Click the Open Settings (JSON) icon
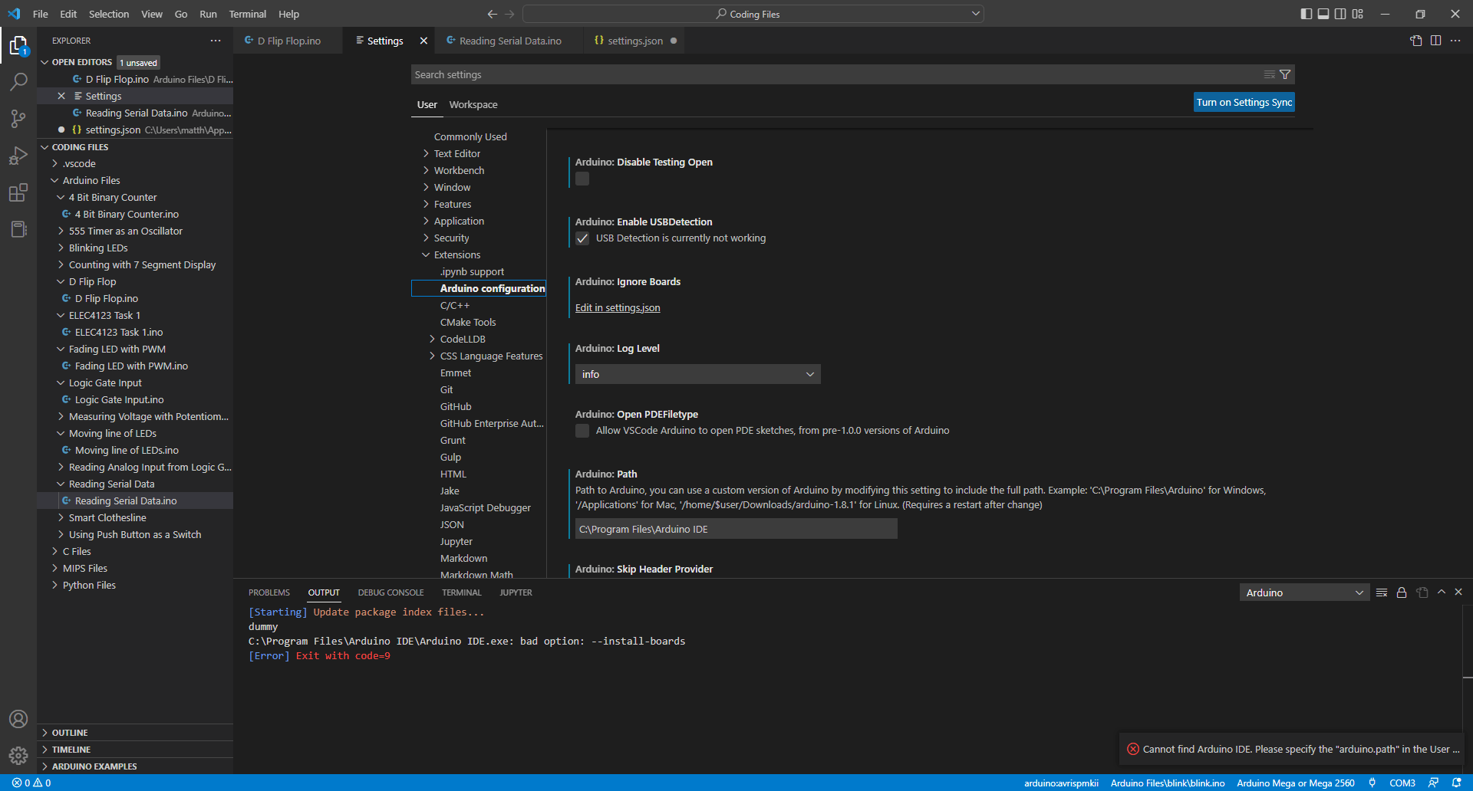The height and width of the screenshot is (791, 1473). point(1415,41)
